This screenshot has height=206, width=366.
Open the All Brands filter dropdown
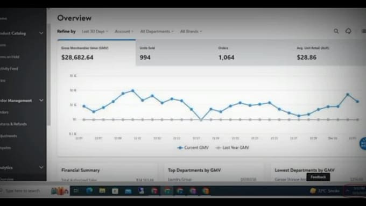pos(191,31)
